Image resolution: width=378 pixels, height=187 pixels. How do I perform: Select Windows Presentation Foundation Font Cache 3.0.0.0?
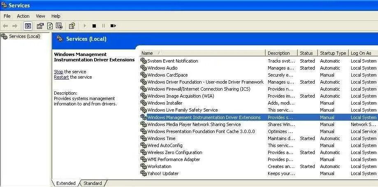[201, 131]
